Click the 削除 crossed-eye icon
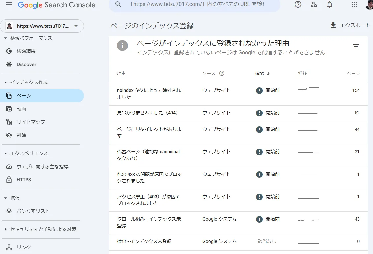Image resolution: width=373 pixels, height=254 pixels. pyautogui.click(x=9, y=135)
